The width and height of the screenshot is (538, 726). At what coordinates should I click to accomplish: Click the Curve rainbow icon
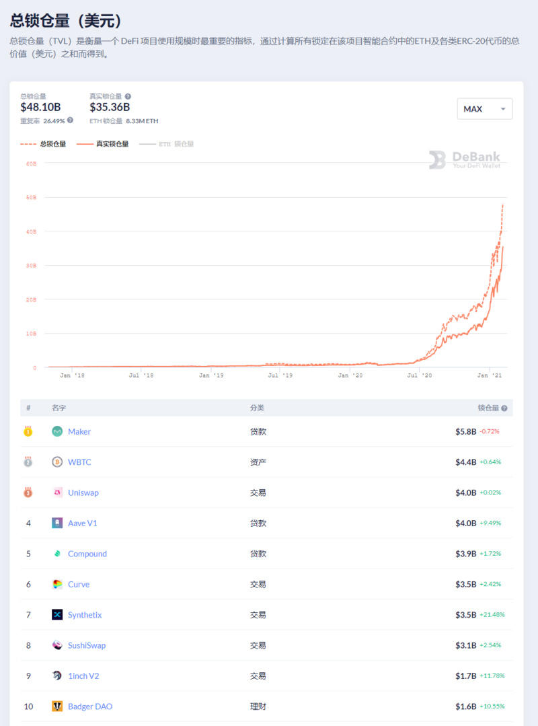pyautogui.click(x=57, y=584)
